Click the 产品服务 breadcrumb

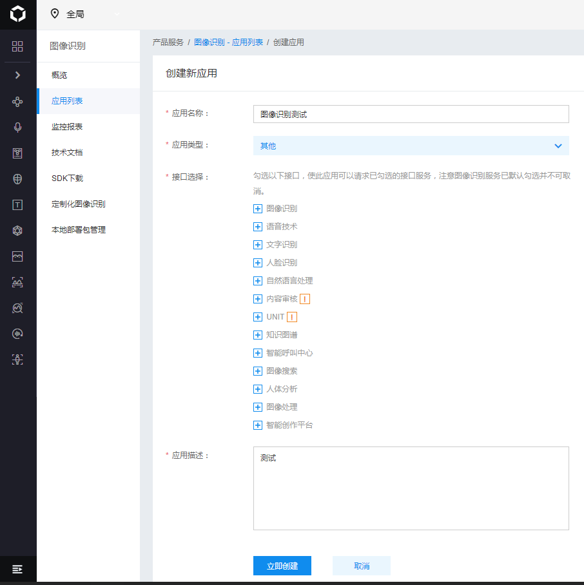168,43
